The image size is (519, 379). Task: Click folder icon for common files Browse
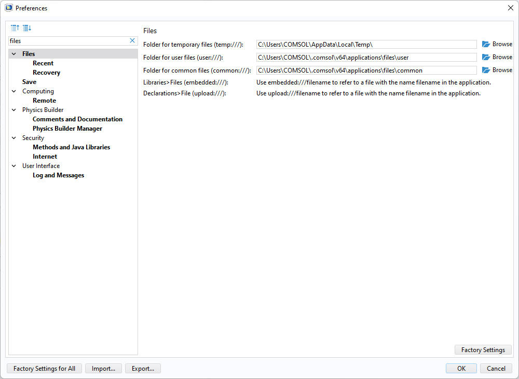pyautogui.click(x=486, y=70)
